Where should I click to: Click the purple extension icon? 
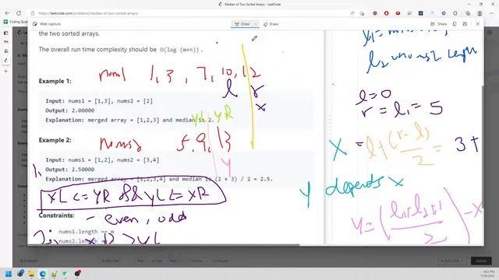coord(375,13)
